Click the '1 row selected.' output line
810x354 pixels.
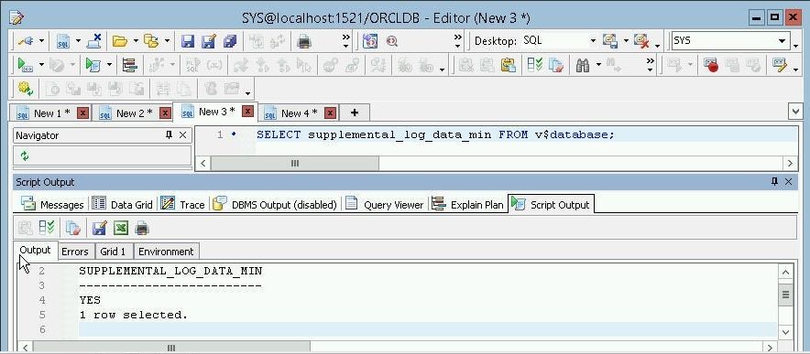[x=134, y=315]
